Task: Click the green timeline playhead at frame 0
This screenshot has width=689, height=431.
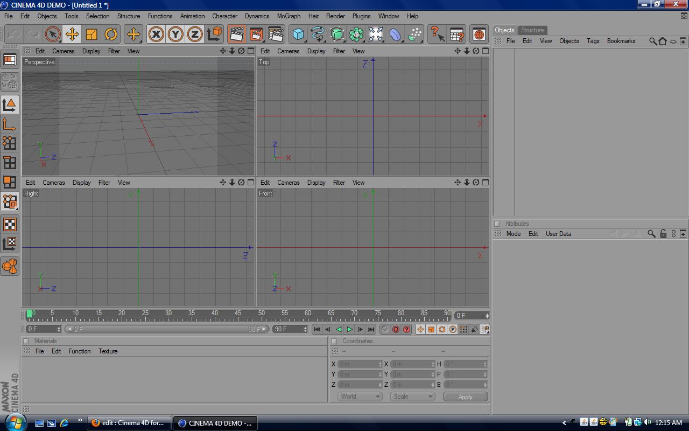Action: 29,313
